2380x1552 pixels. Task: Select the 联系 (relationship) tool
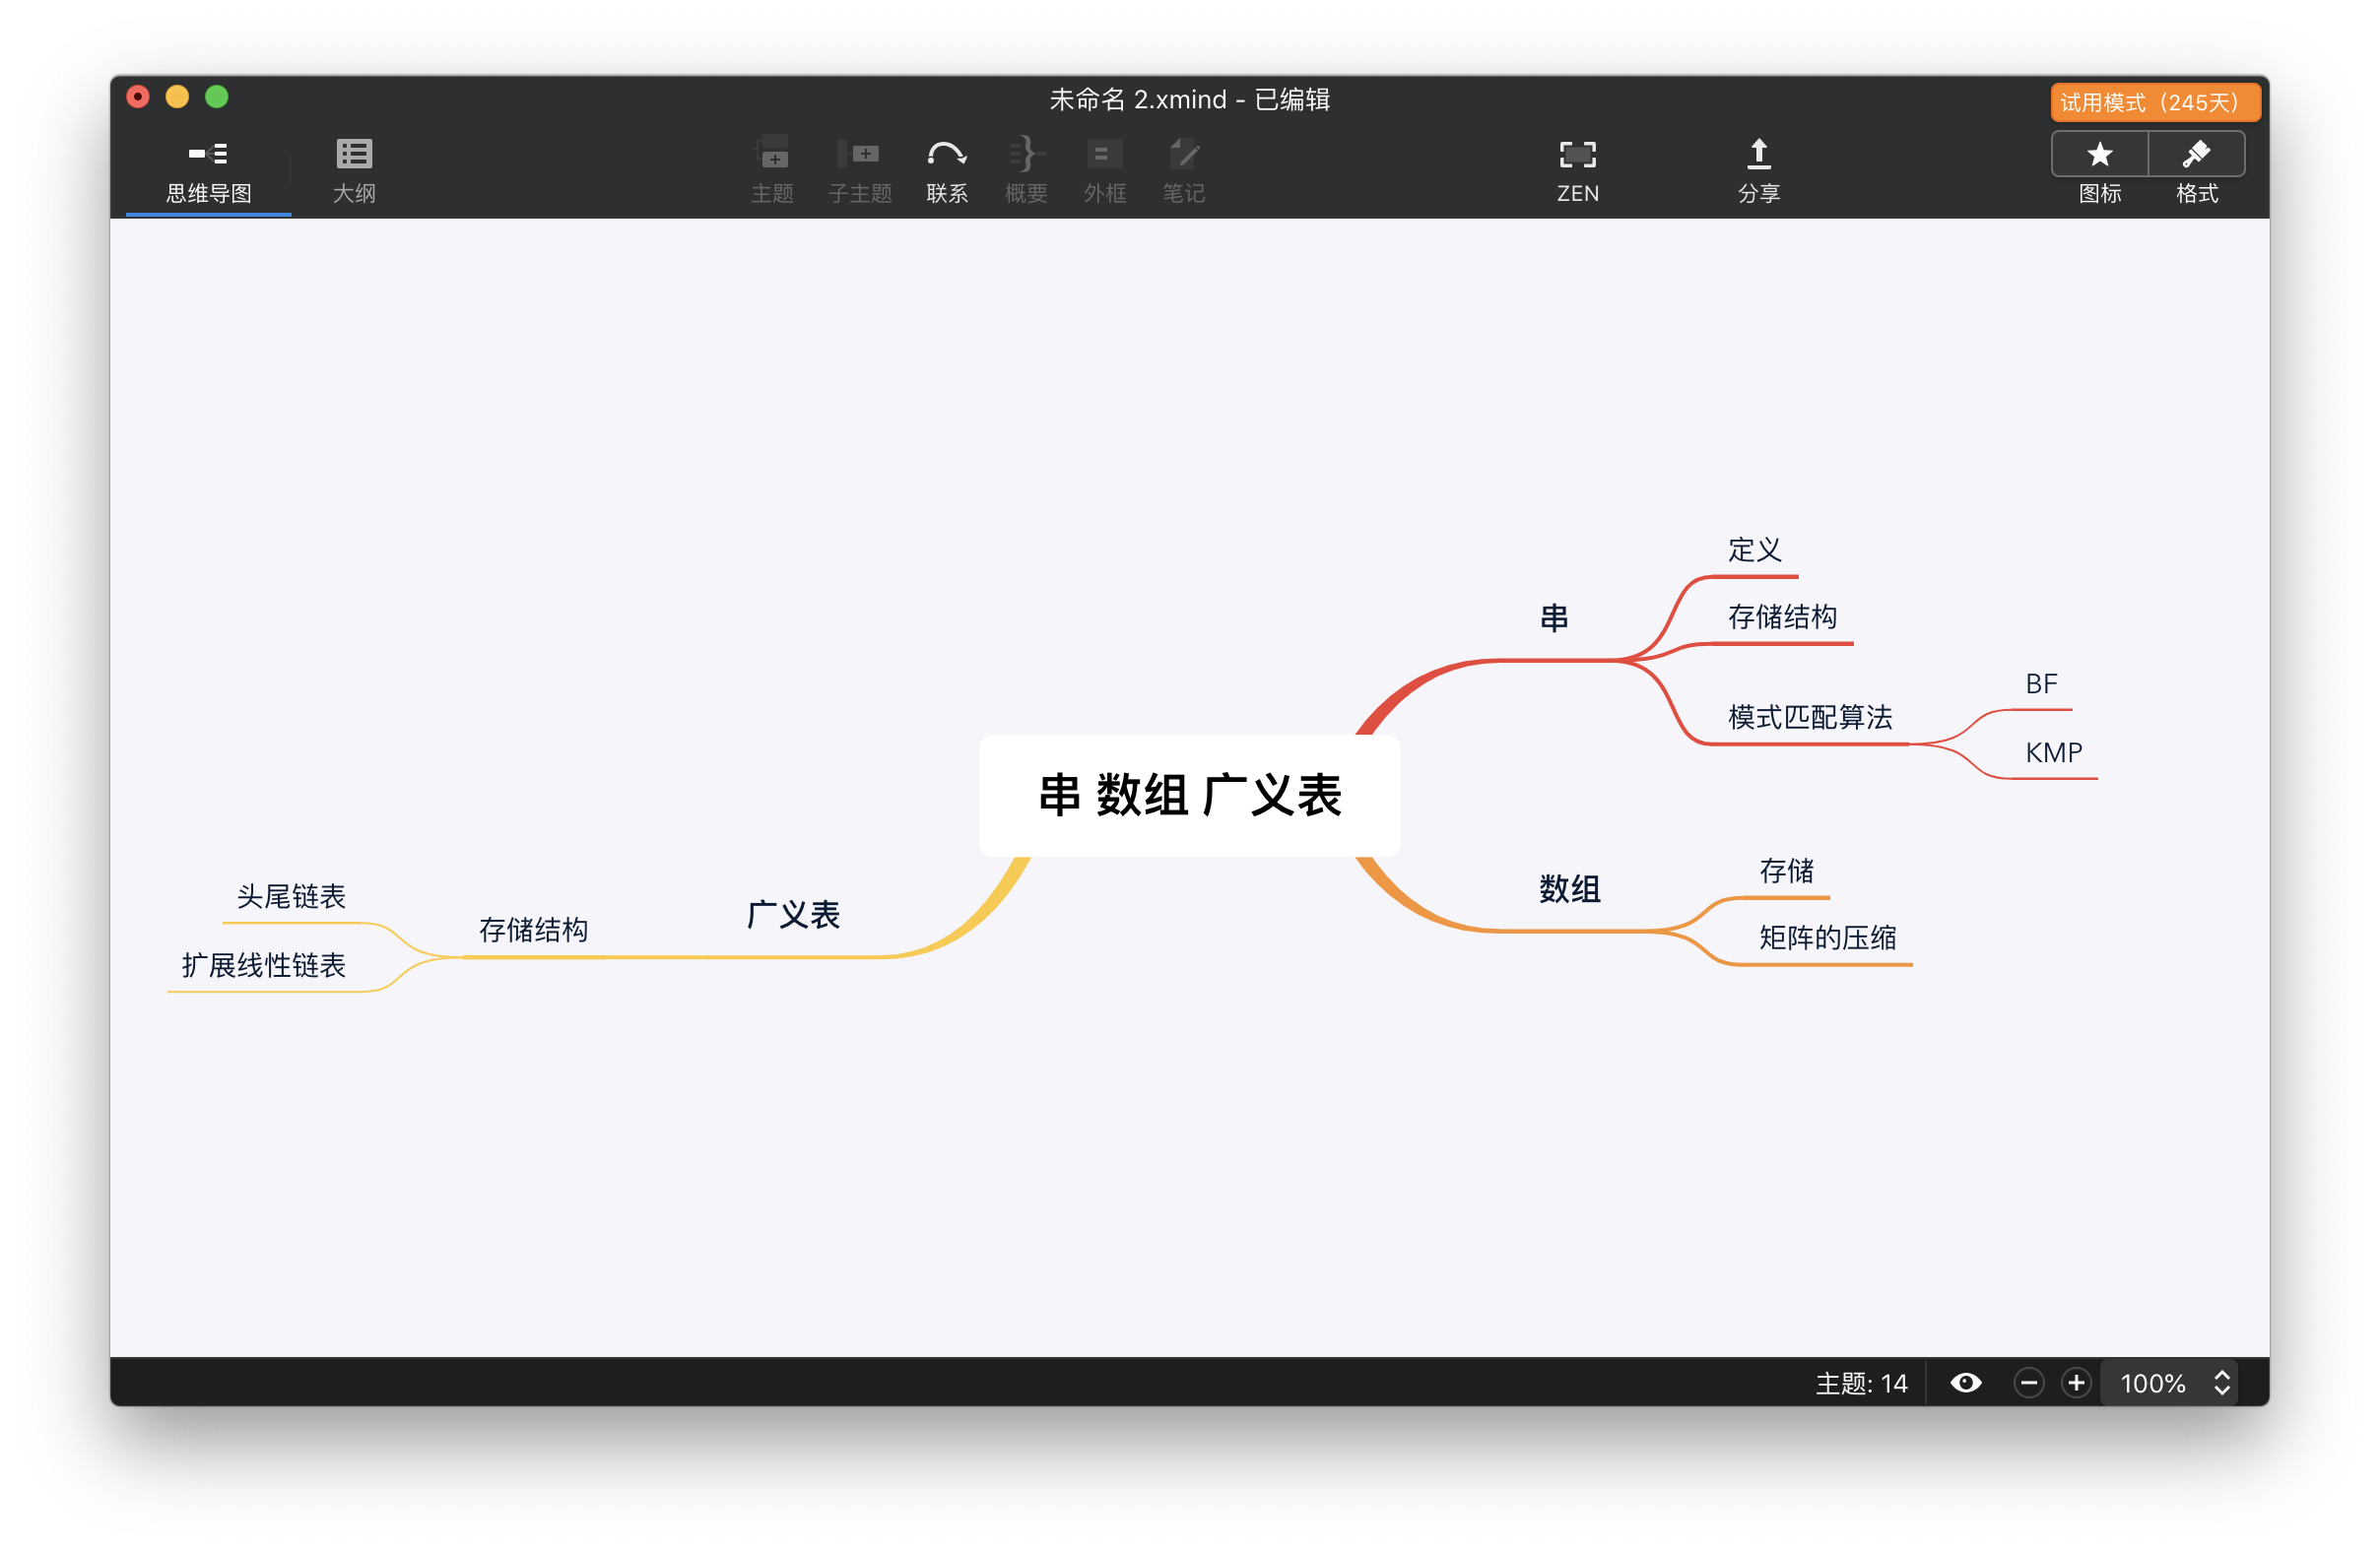946,167
